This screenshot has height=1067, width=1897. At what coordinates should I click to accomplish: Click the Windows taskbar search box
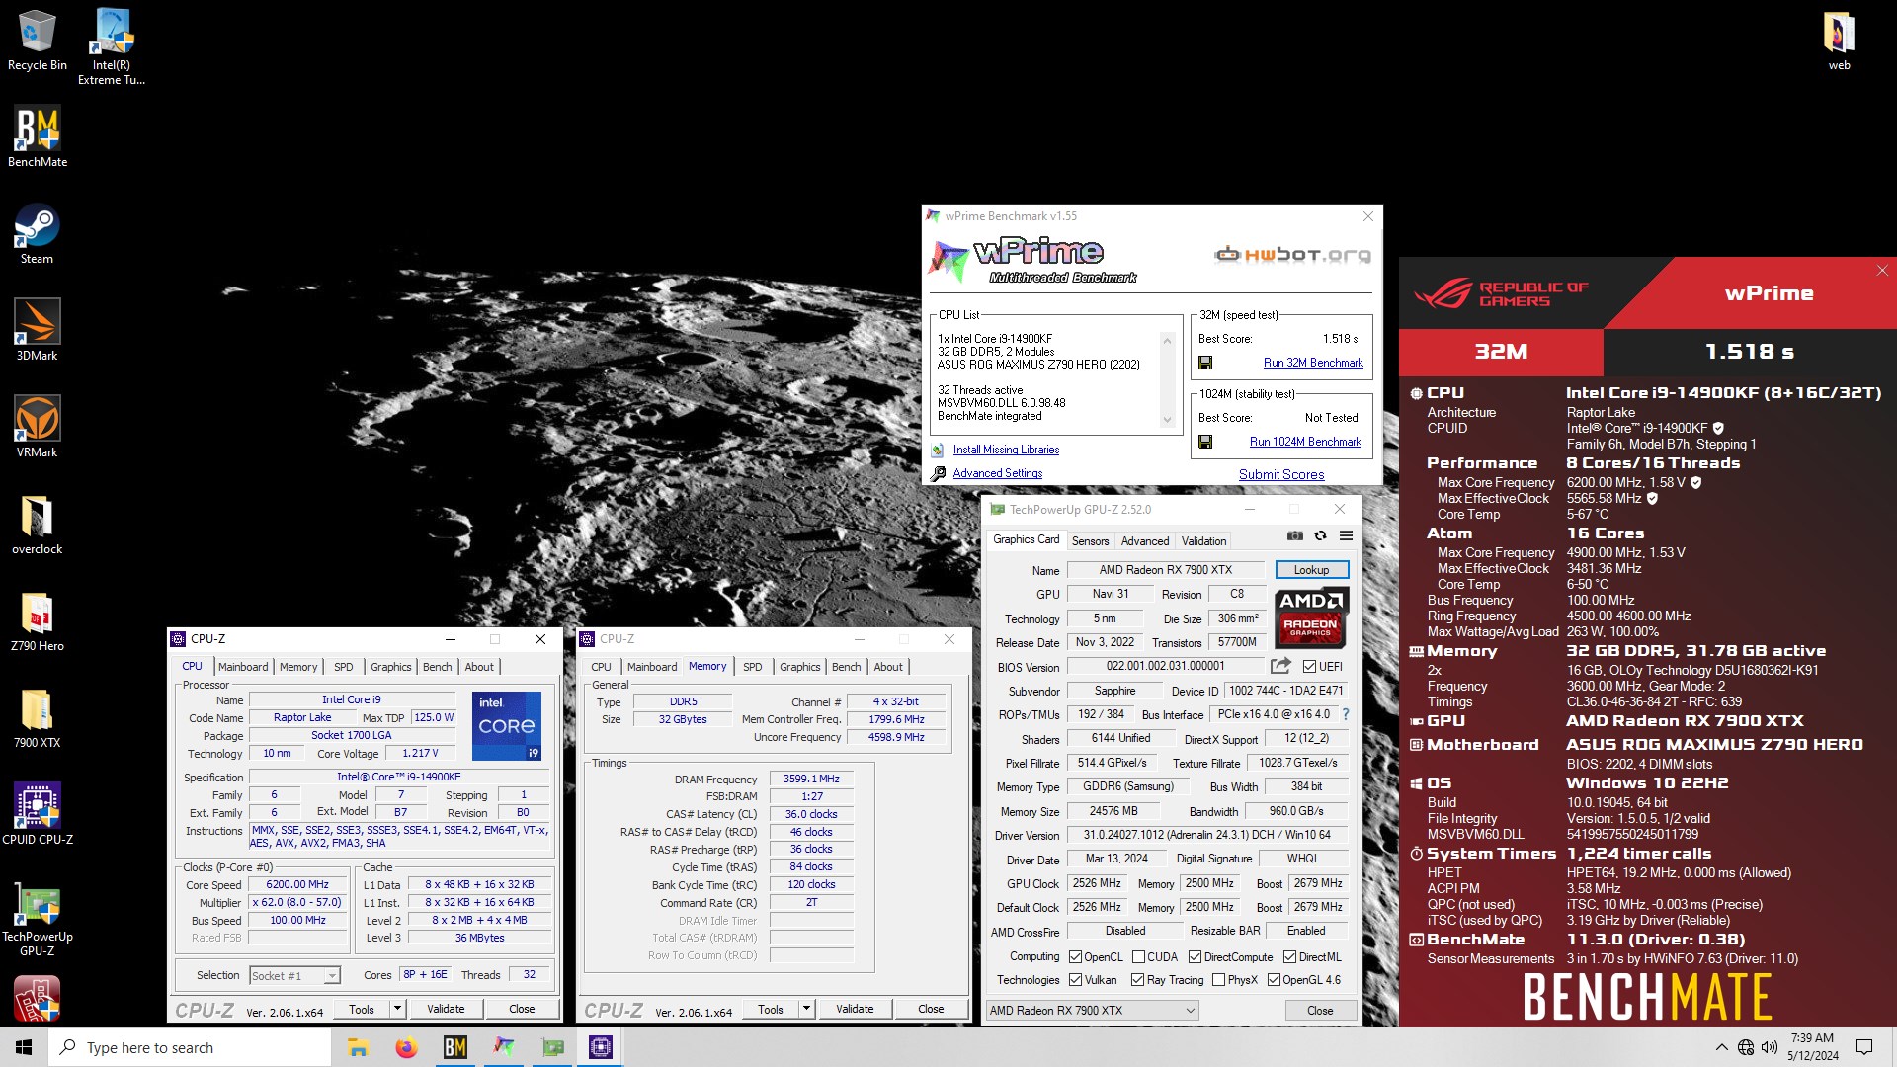click(x=190, y=1047)
